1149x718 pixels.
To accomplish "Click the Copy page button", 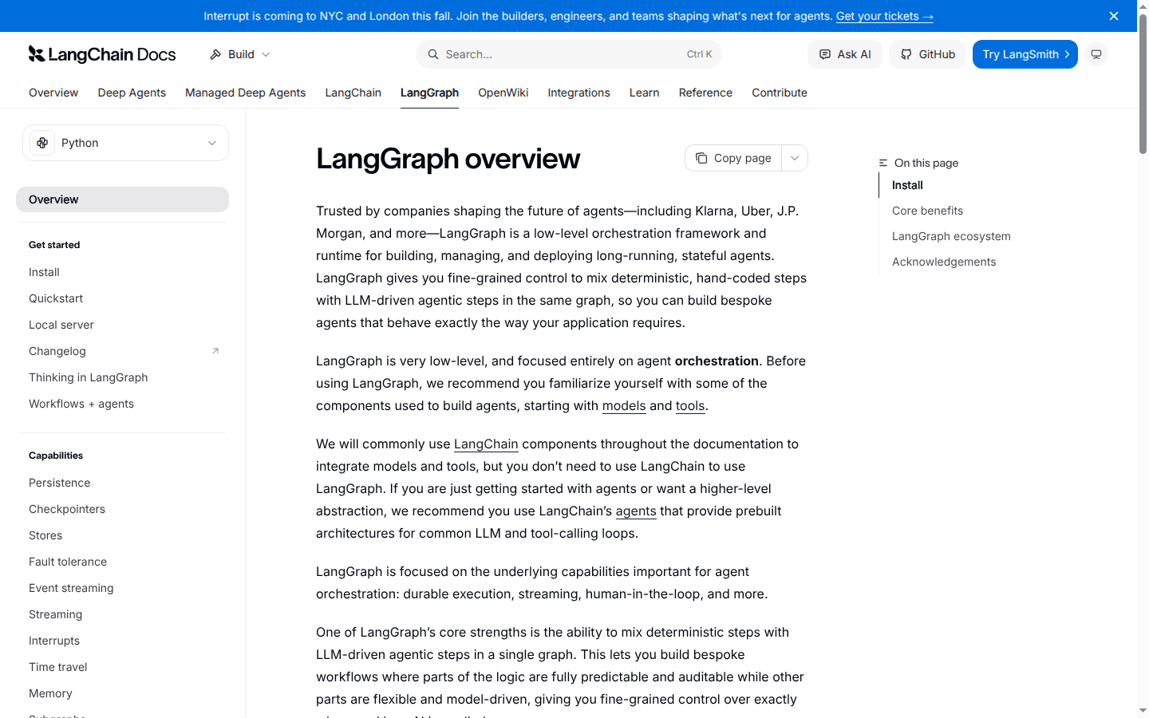I will 733,158.
